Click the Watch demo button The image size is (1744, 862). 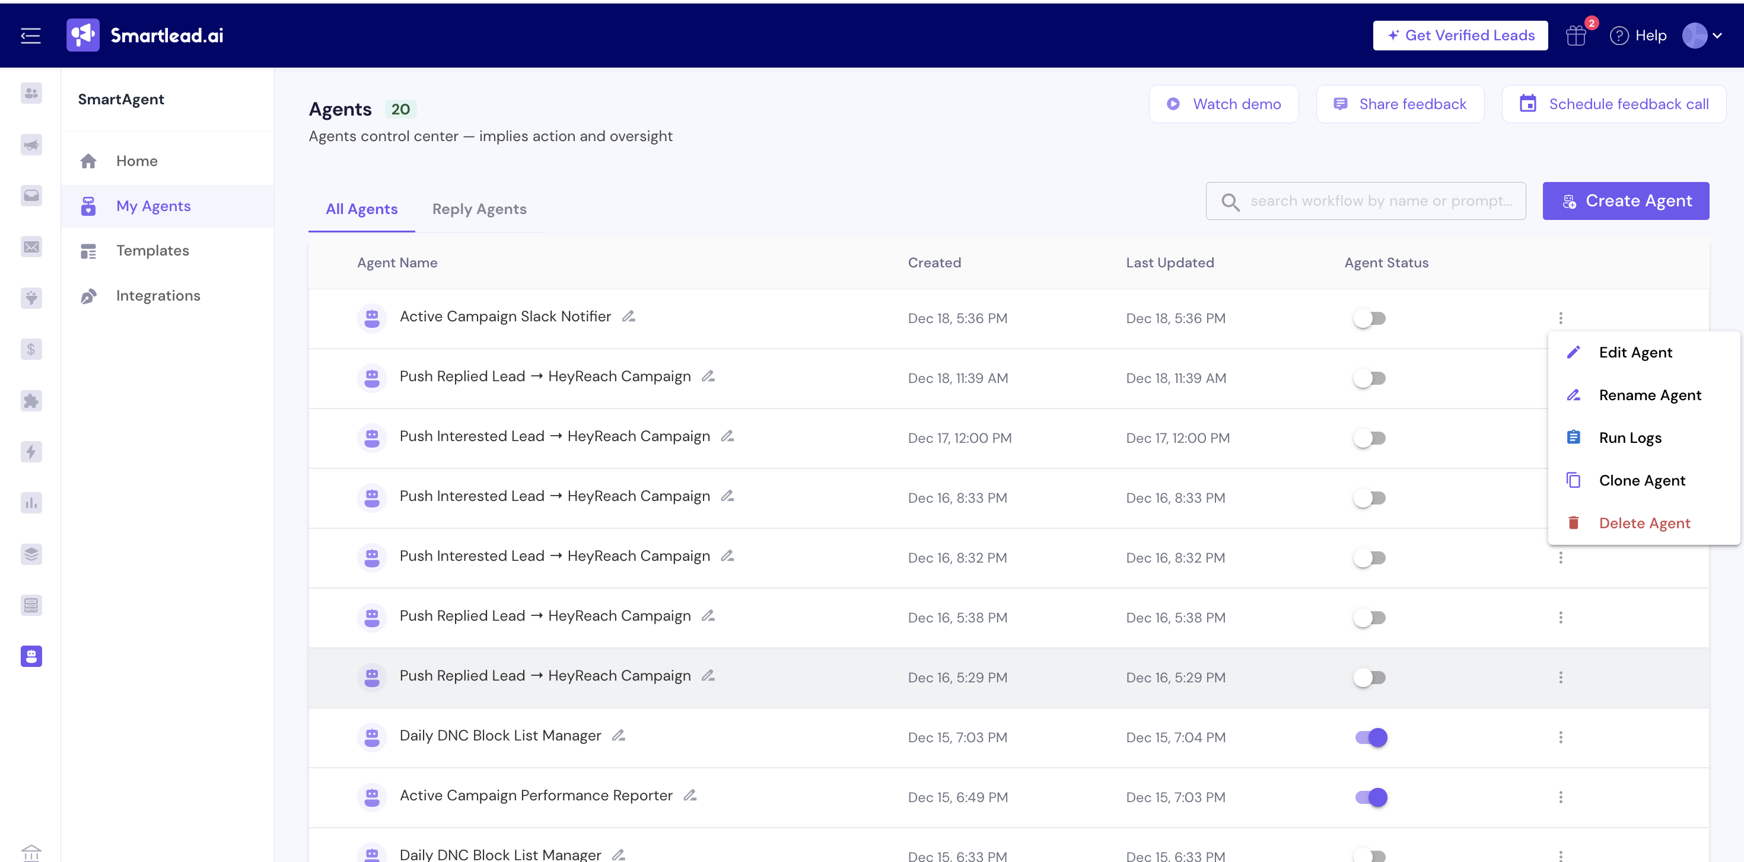coord(1223,104)
